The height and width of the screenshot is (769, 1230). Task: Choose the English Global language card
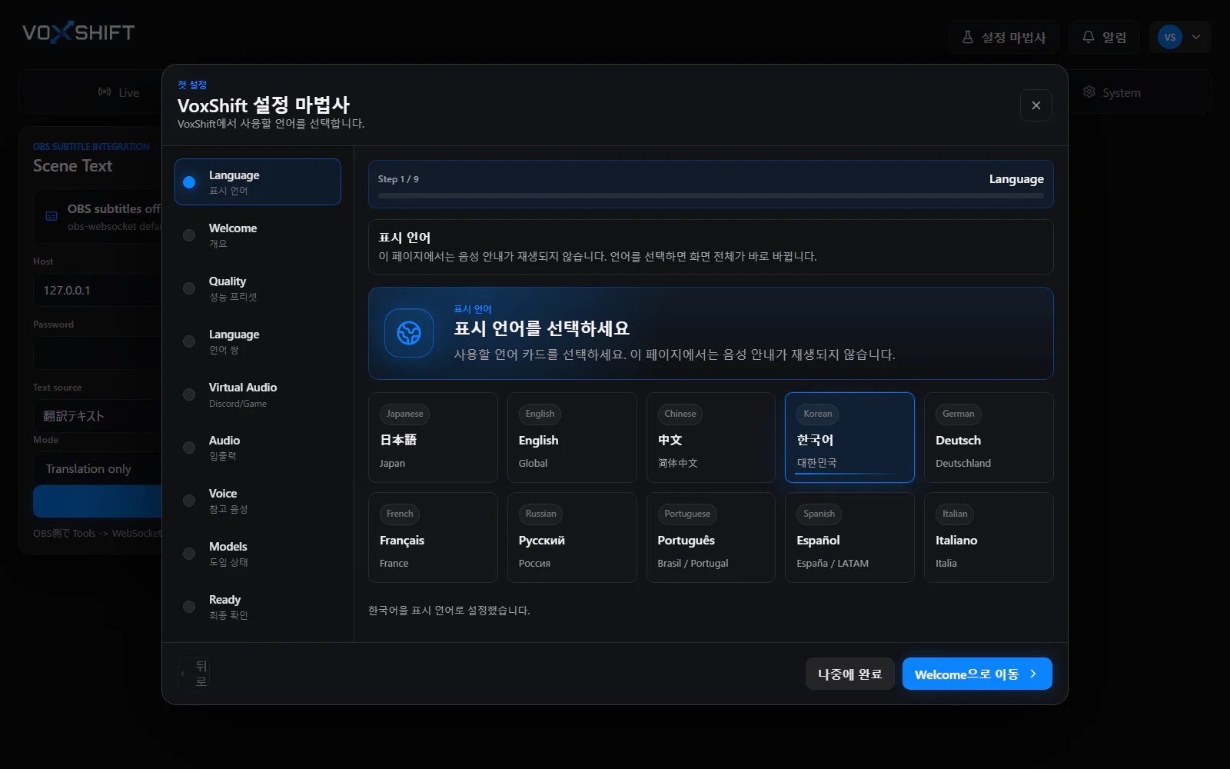[572, 438]
